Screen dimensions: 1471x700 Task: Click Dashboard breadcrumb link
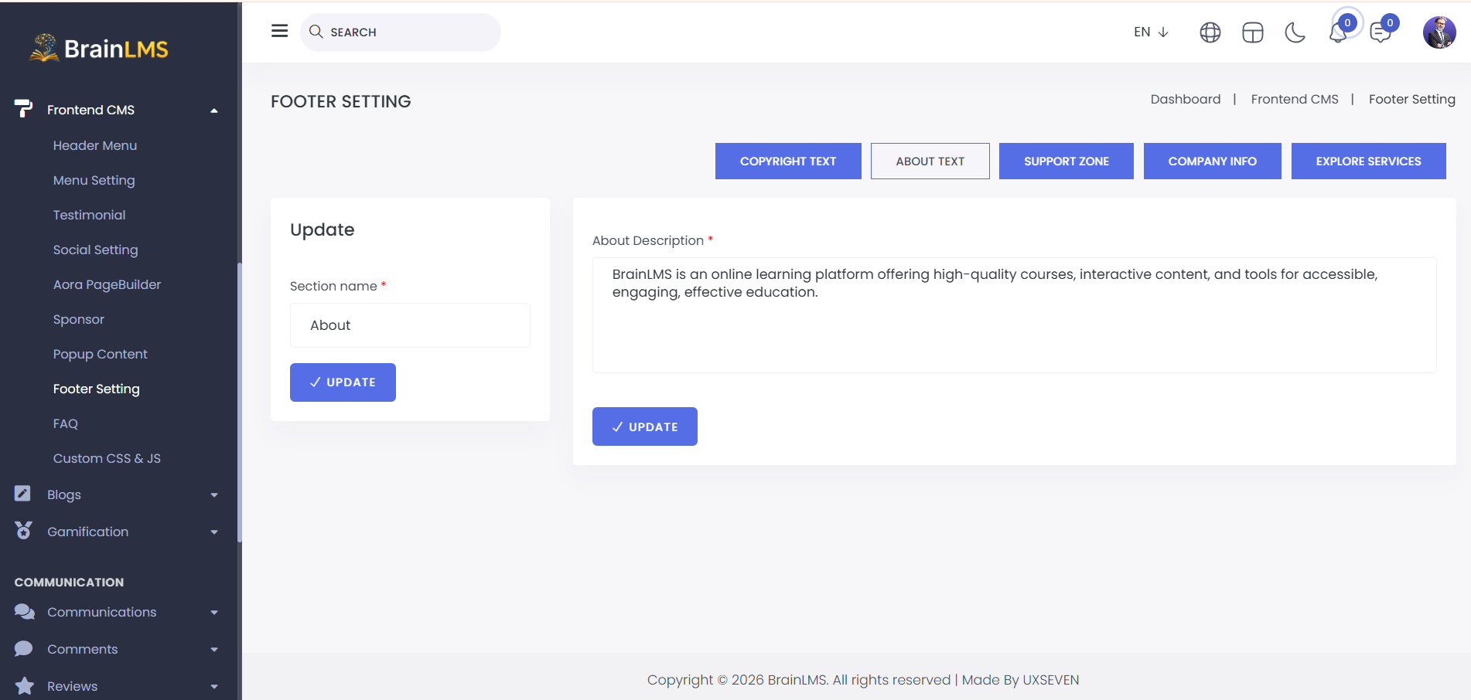coord(1185,99)
